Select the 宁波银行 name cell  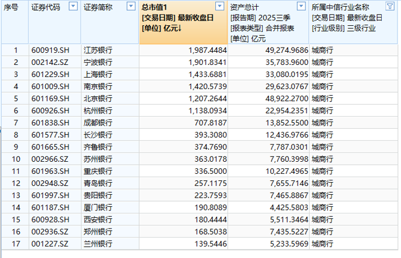(x=97, y=62)
